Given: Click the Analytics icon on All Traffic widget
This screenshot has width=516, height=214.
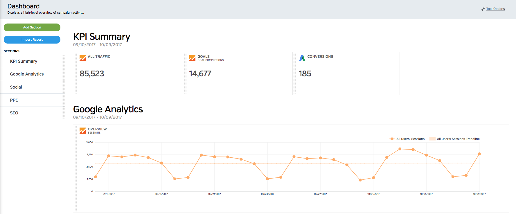Looking at the screenshot, I should [x=82, y=58].
